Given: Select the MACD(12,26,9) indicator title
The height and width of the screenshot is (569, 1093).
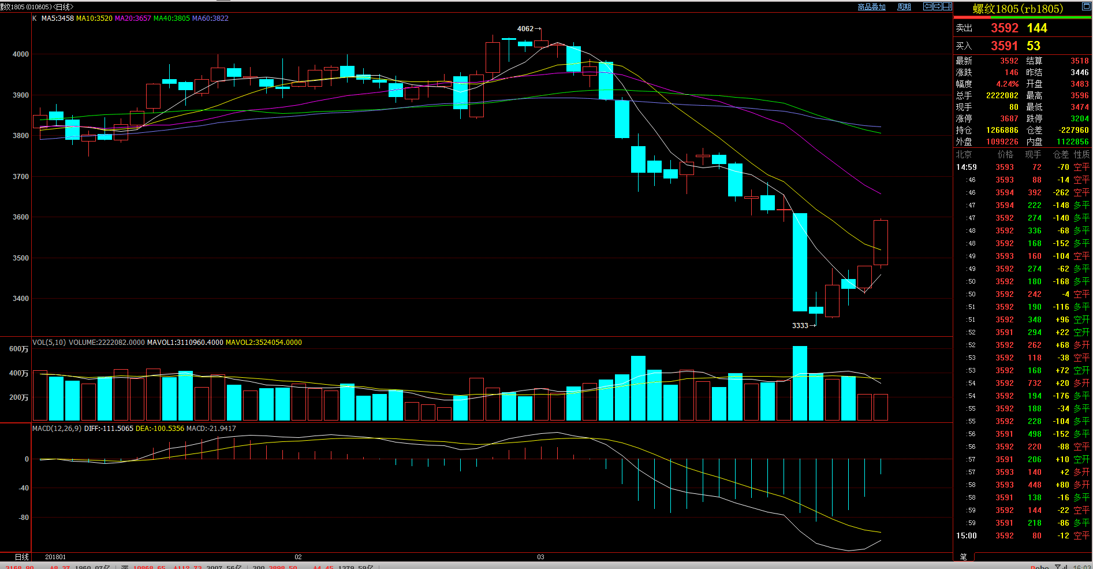Looking at the screenshot, I should point(57,429).
